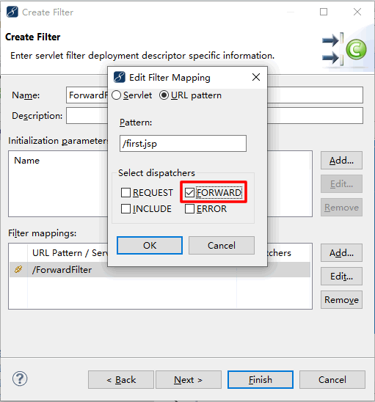Click the Edit Filter Mapping dialog logo icon
Viewport: 375px width, 402px height.
coord(120,77)
